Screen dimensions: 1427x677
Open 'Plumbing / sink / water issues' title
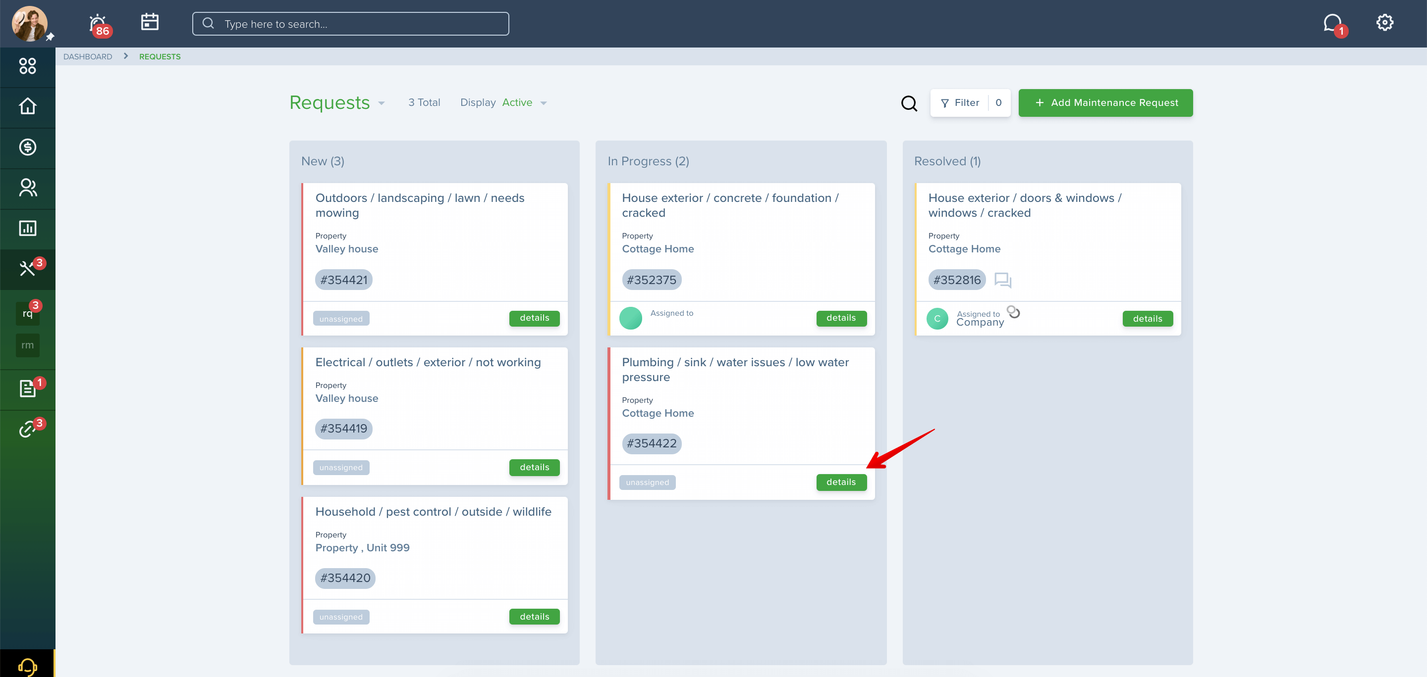tap(735, 370)
